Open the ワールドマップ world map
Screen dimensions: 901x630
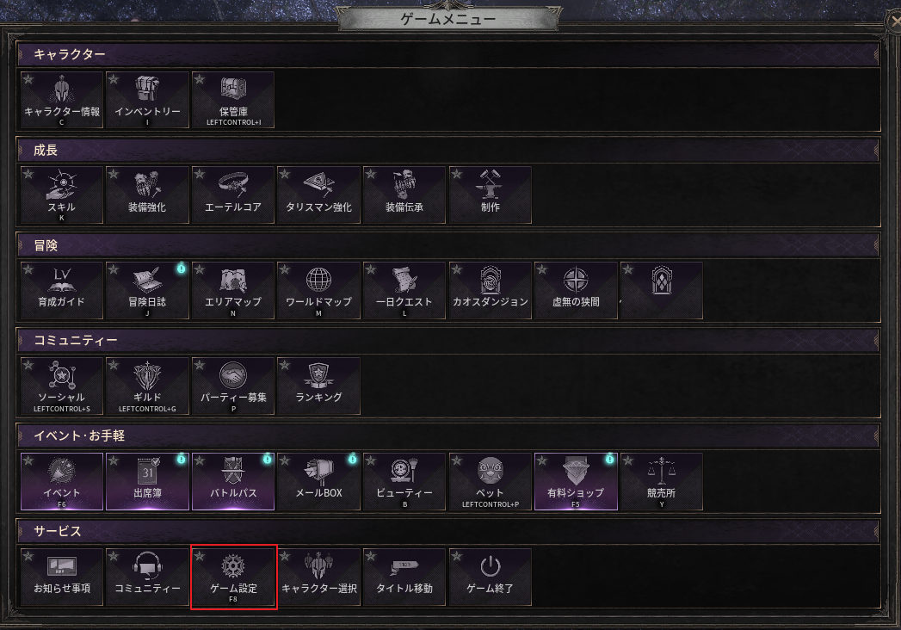[319, 290]
